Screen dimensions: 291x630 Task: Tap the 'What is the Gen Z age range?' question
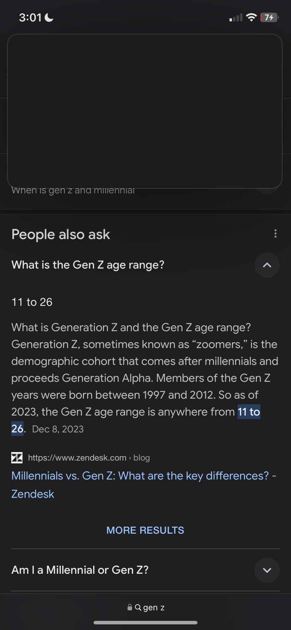[88, 265]
